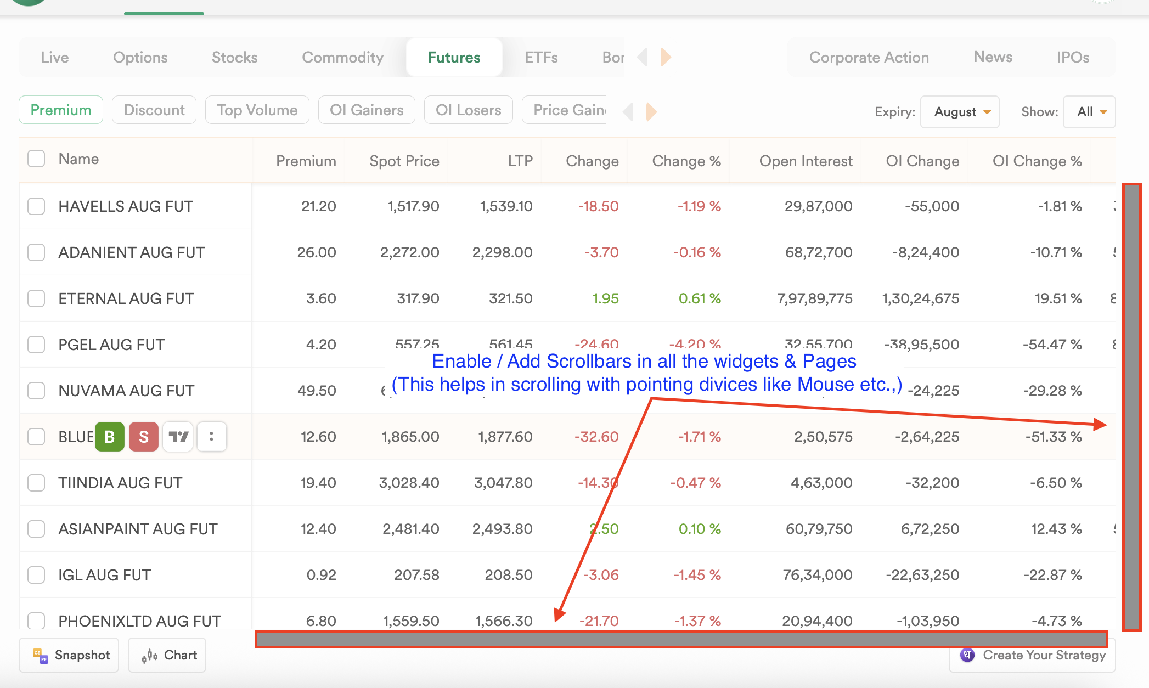Viewport: 1149px width, 688px height.
Task: Click the green Buy 'B' icon
Action: point(110,437)
